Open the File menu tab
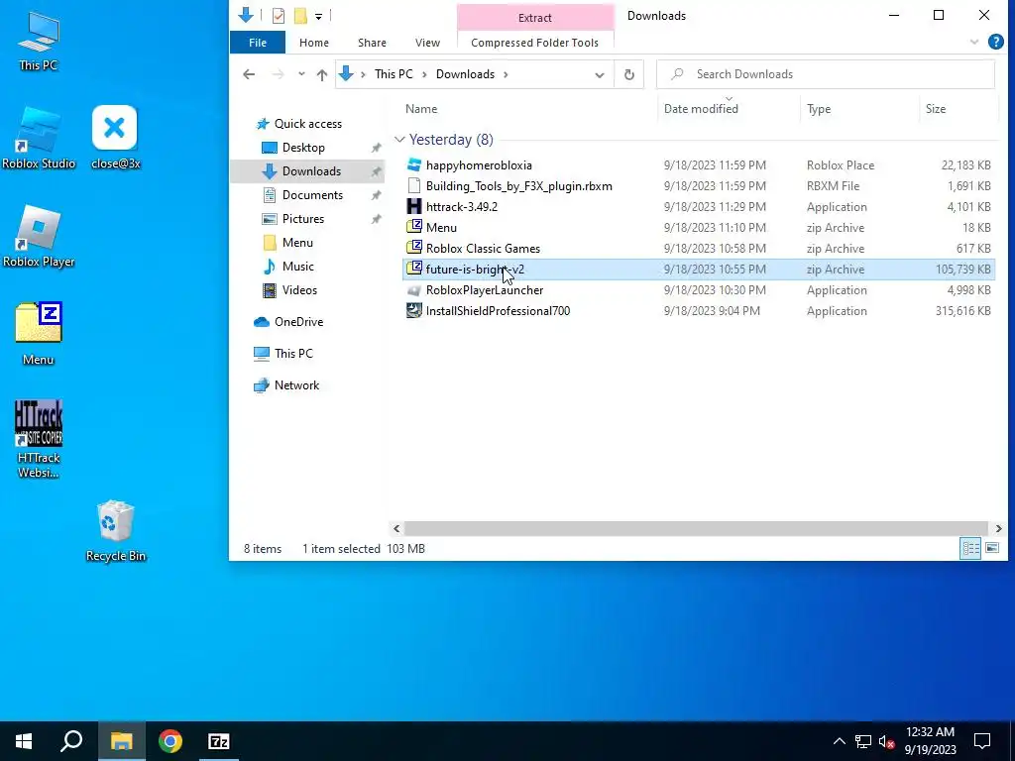 pos(258,43)
